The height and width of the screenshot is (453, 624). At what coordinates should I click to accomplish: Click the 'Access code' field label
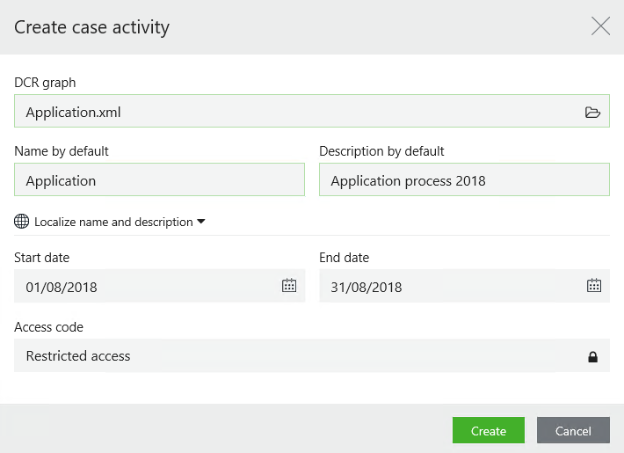point(49,327)
